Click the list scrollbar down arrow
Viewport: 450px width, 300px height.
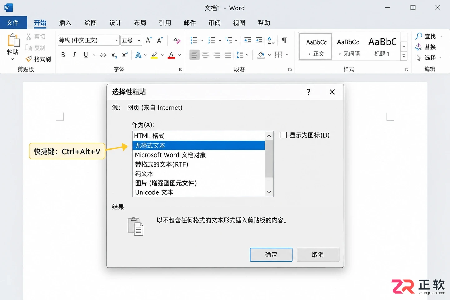click(269, 192)
